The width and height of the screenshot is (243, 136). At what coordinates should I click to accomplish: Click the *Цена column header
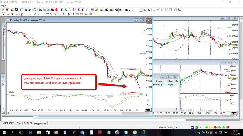pos(170,81)
